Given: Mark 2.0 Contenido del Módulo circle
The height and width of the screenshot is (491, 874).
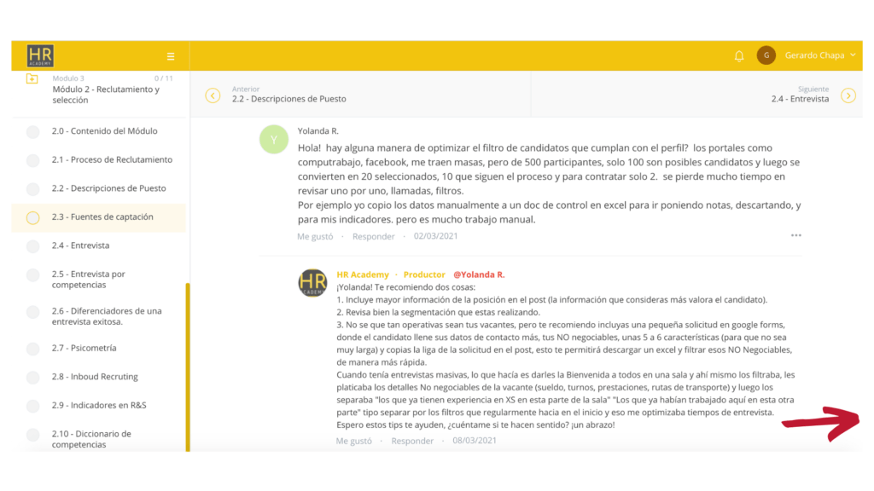Looking at the screenshot, I should pos(33,132).
